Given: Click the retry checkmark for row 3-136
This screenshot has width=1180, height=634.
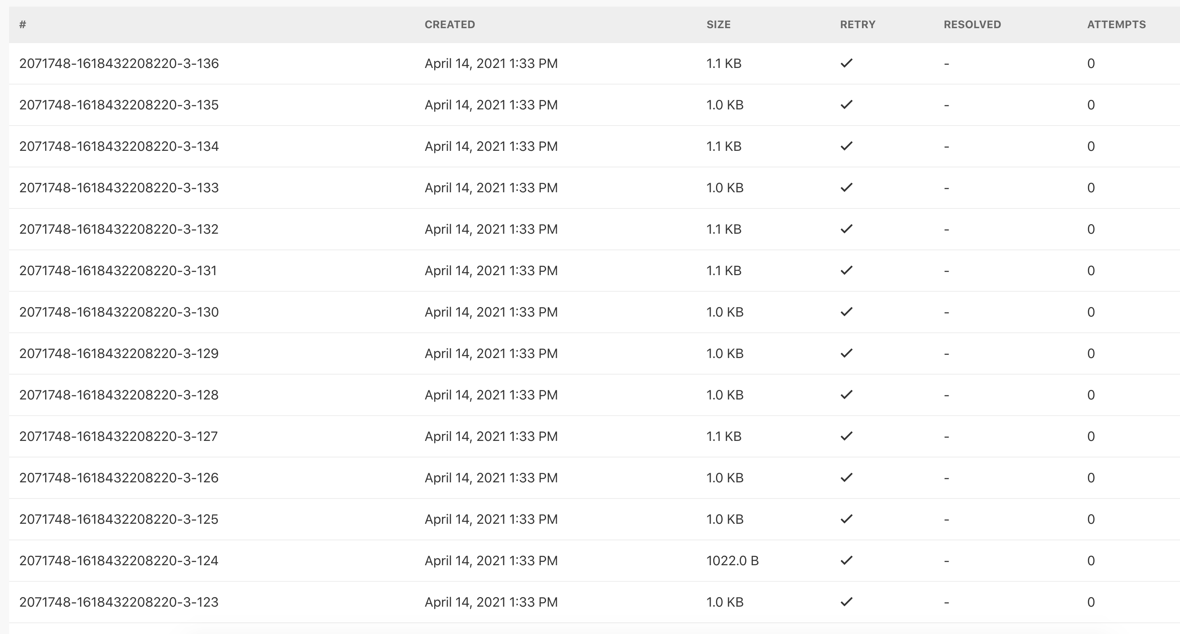Looking at the screenshot, I should click(846, 63).
